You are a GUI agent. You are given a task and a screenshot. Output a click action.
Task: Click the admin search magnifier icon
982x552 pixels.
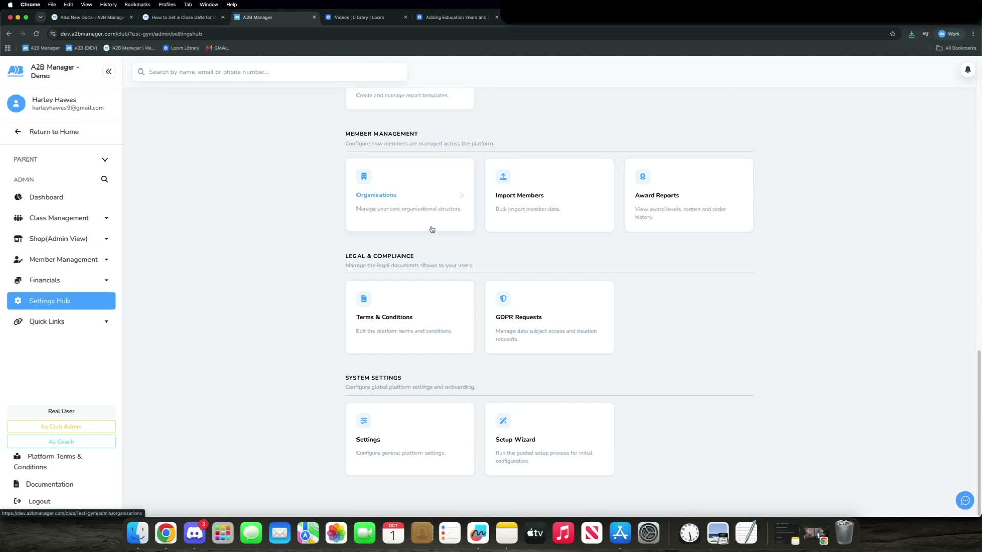pyautogui.click(x=104, y=179)
